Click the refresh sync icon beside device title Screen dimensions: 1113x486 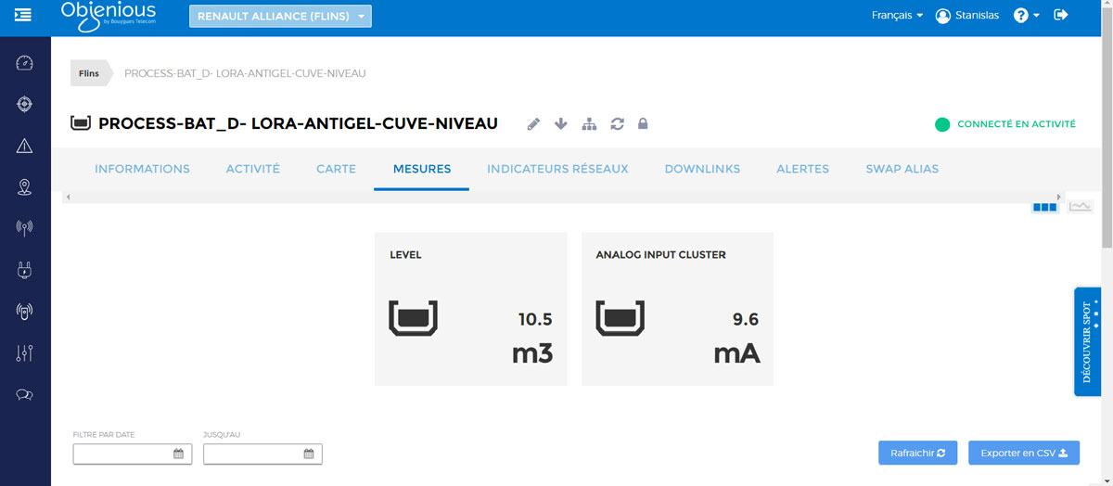617,124
